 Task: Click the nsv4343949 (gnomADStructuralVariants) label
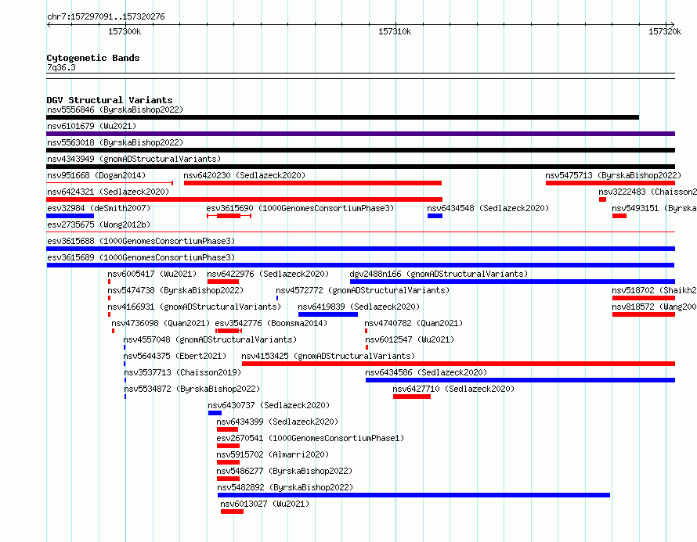(x=134, y=159)
